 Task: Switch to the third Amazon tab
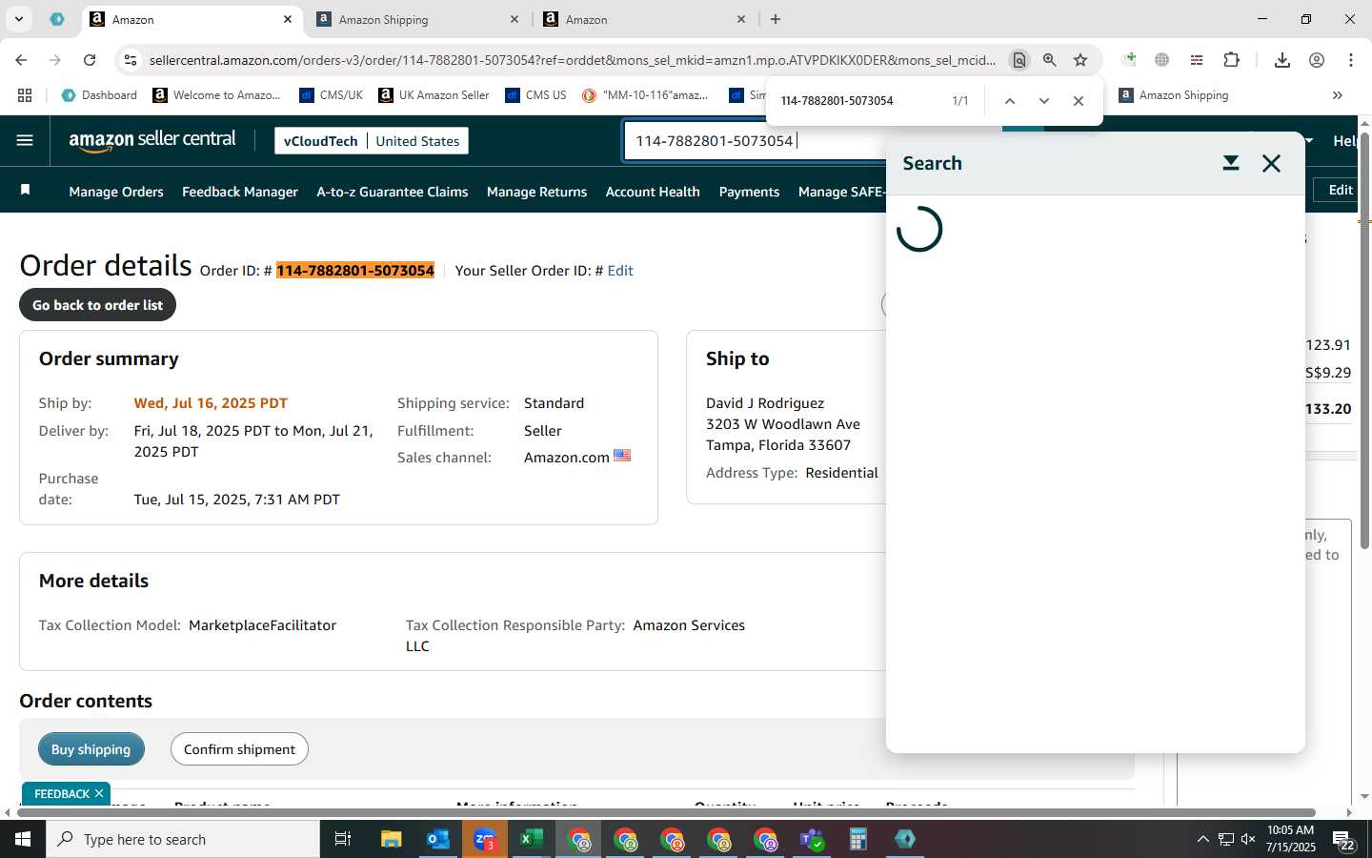(x=645, y=19)
